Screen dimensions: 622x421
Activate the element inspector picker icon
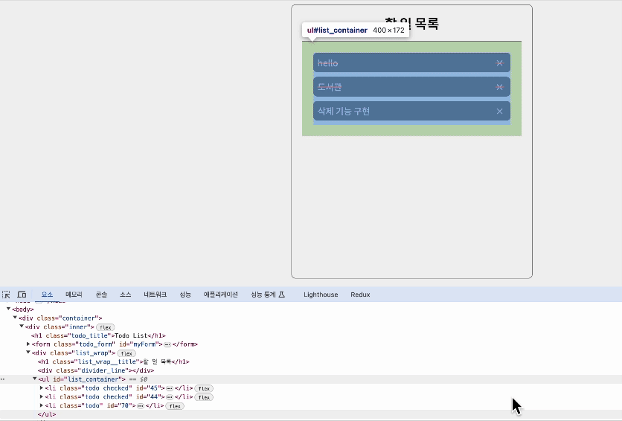point(6,295)
